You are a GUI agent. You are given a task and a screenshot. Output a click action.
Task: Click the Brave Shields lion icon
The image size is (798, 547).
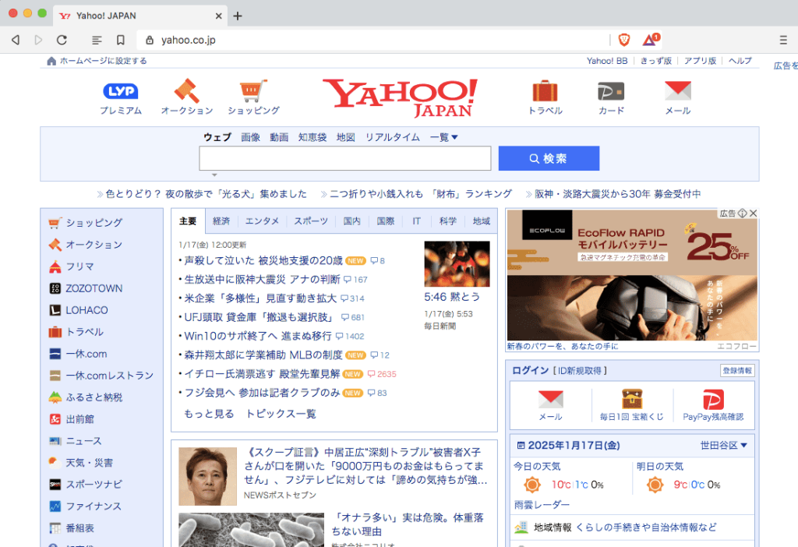pos(624,40)
